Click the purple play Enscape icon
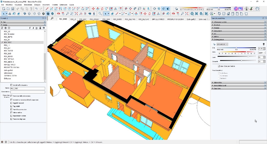This screenshot has width=267, height=144. pos(236,9)
